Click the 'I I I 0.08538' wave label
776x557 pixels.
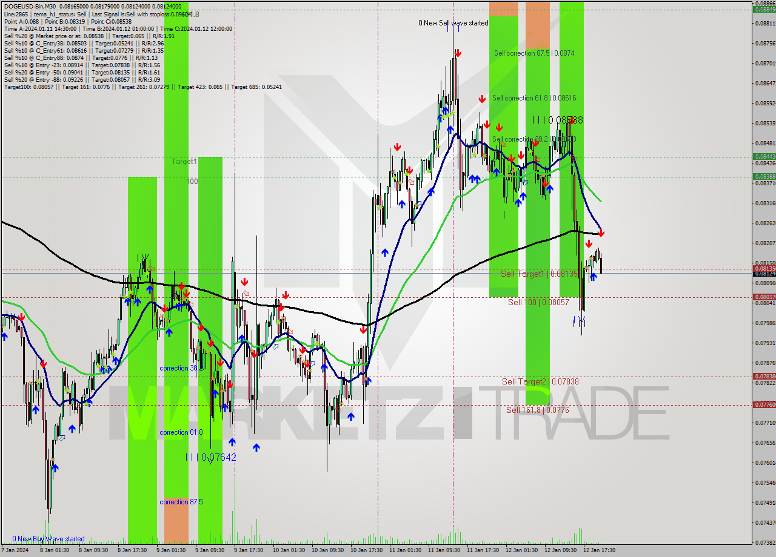(557, 120)
